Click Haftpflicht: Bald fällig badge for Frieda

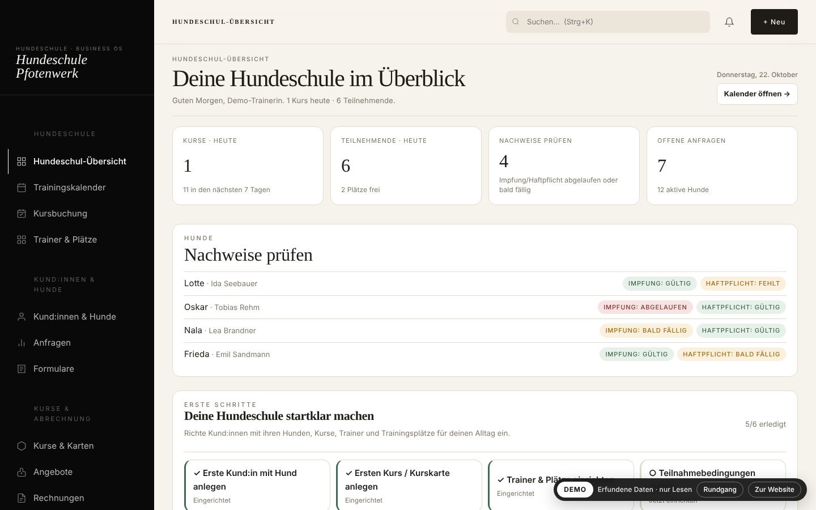[732, 354]
